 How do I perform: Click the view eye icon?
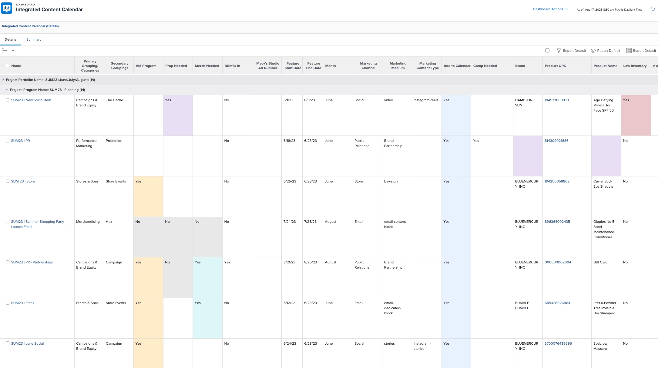(x=593, y=51)
